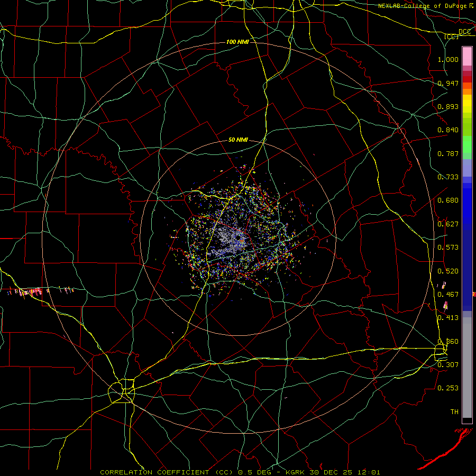Image resolution: width=476 pixels, height=476 pixels.
Task: Click the 50 NMI range ring label
Action: (238, 140)
